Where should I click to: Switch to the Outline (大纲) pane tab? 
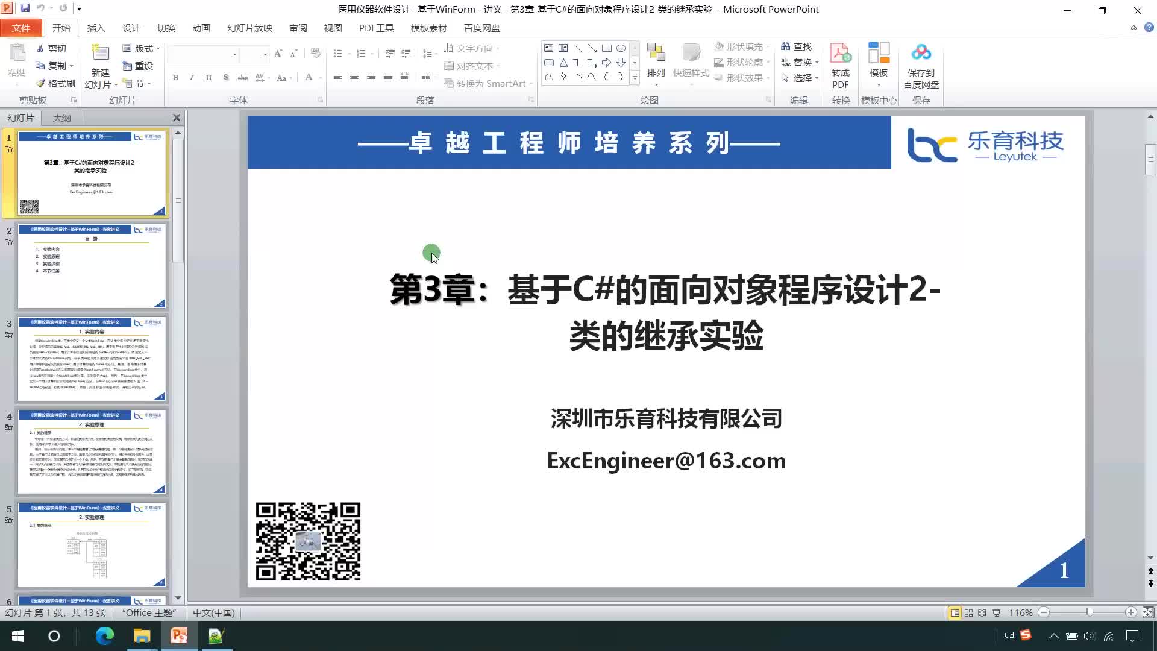tap(61, 118)
